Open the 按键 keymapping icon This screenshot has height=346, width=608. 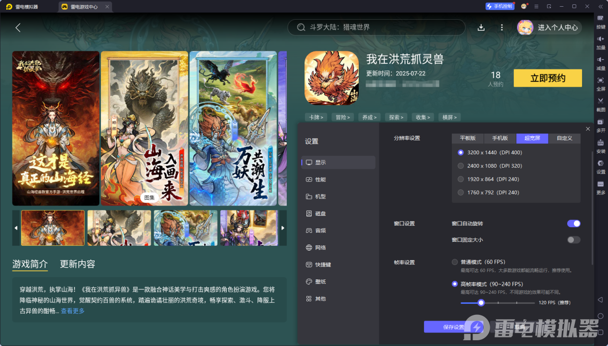coord(600,18)
